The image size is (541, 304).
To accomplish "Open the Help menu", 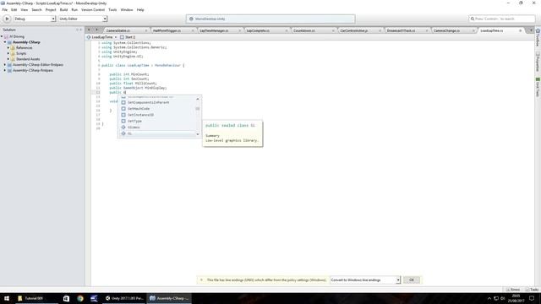I will (x=140, y=9).
